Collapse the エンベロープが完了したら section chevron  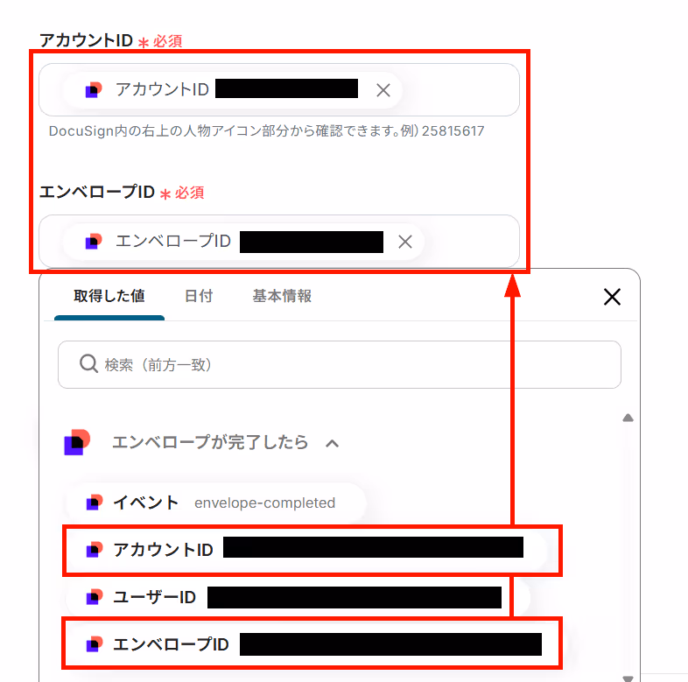[332, 444]
